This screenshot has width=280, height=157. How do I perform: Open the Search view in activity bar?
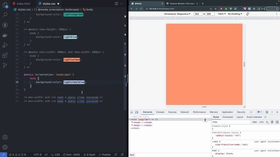[5, 15]
